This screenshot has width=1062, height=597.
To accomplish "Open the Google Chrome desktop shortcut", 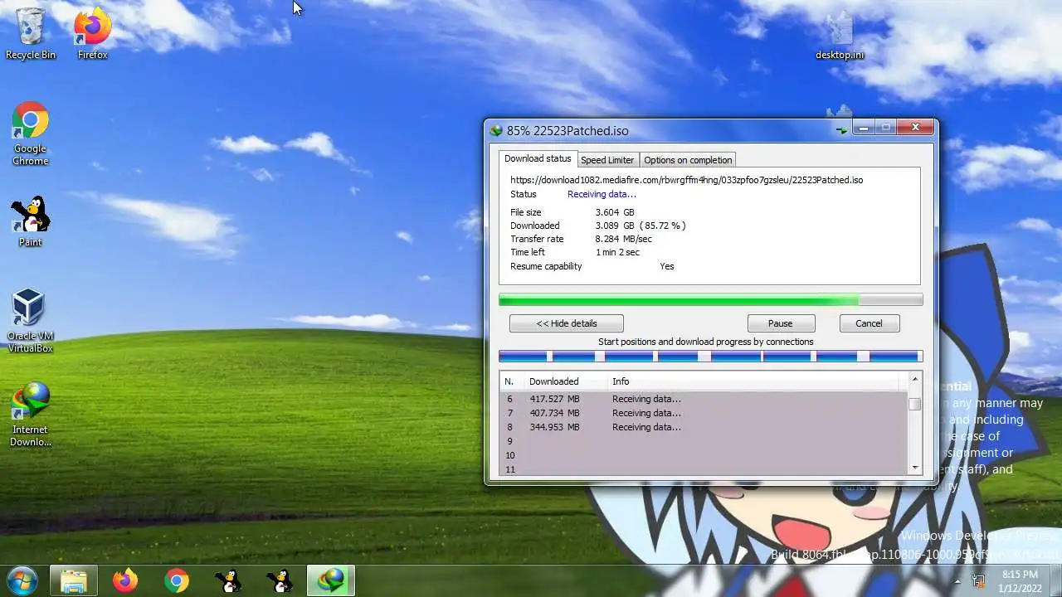I will point(30,133).
